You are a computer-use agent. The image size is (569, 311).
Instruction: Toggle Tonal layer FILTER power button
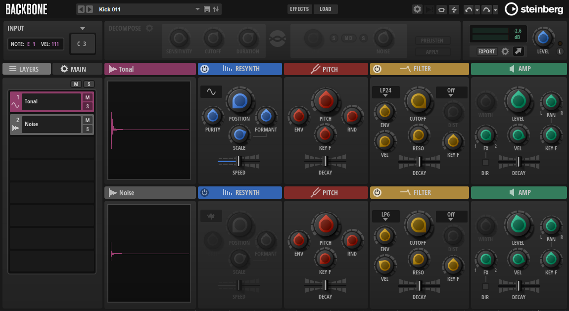[377, 69]
